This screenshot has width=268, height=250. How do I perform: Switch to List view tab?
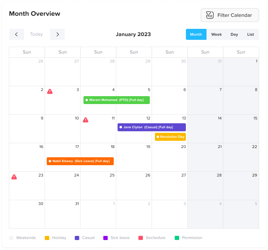click(250, 34)
